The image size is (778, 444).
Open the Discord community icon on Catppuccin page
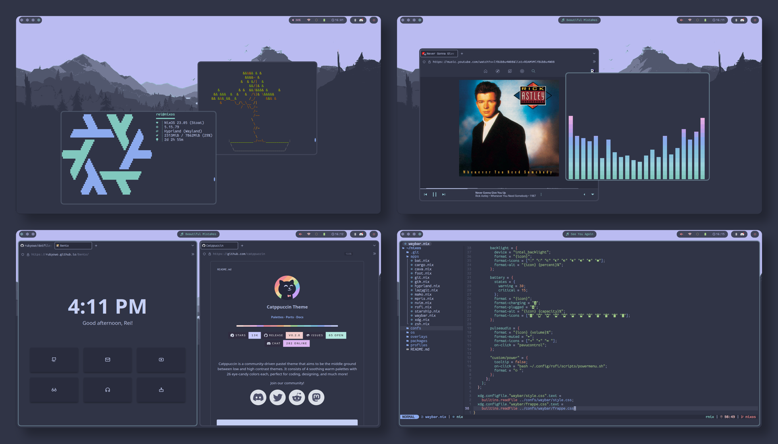258,397
